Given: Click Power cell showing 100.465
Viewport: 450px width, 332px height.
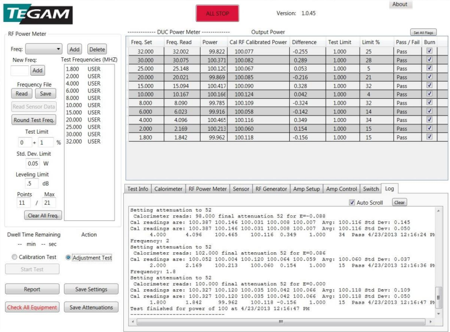Looking at the screenshot, I should 213,120.
